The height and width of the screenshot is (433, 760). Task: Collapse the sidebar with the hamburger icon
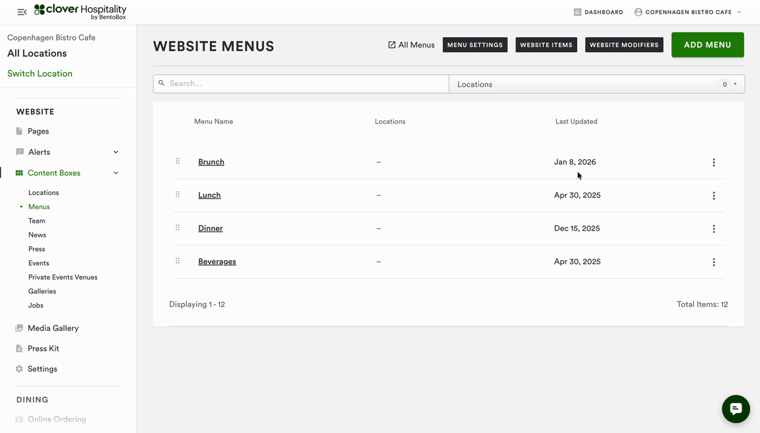click(22, 12)
